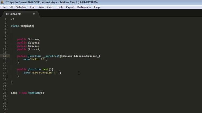Click line number 1 in gutter
Screen dimensions: 202x113
click(x=5, y=19)
